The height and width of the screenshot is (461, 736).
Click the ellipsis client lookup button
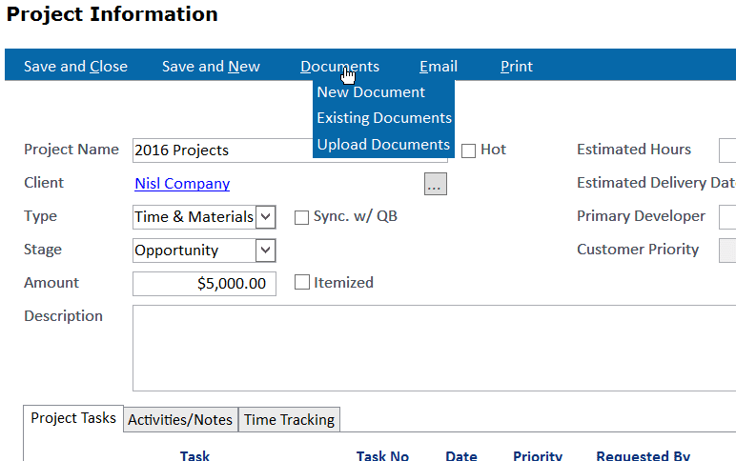coord(436,184)
